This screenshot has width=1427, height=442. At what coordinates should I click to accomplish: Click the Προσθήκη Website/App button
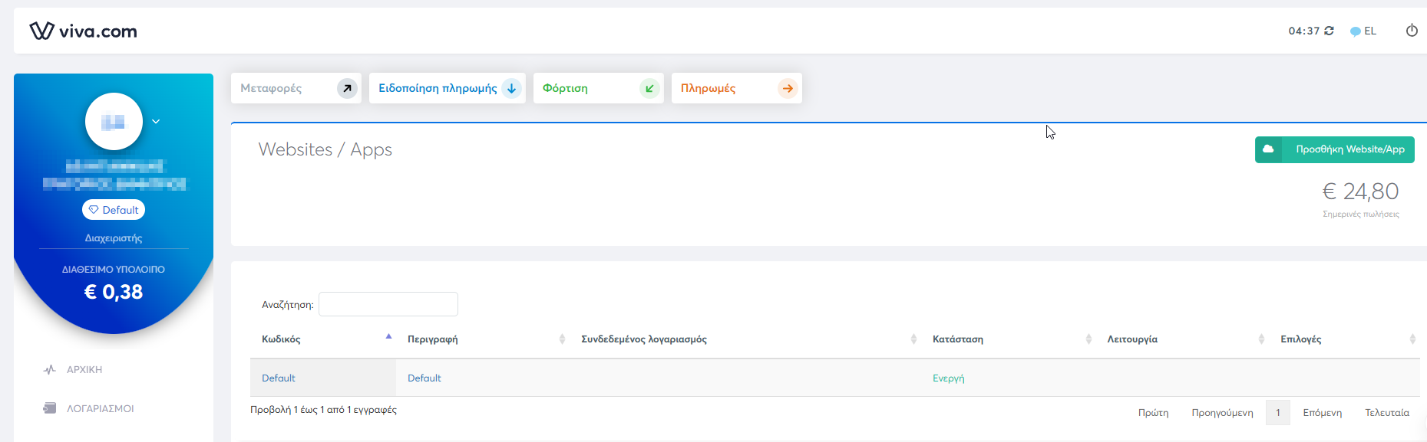1334,149
